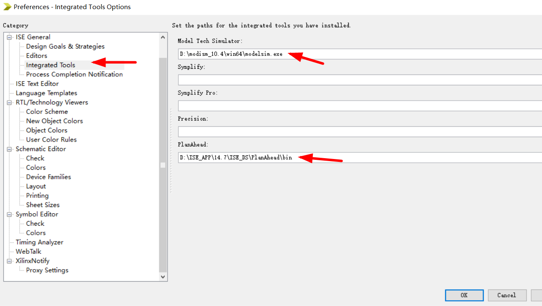Open the Editors category
The width and height of the screenshot is (542, 306).
click(x=36, y=55)
